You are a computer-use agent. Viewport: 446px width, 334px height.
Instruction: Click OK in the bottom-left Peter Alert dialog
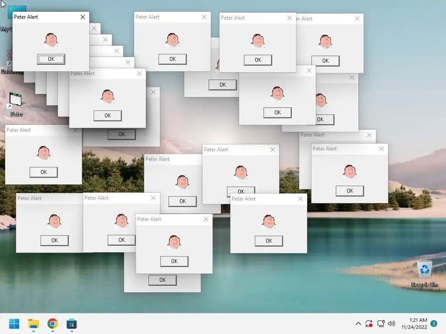click(54, 240)
